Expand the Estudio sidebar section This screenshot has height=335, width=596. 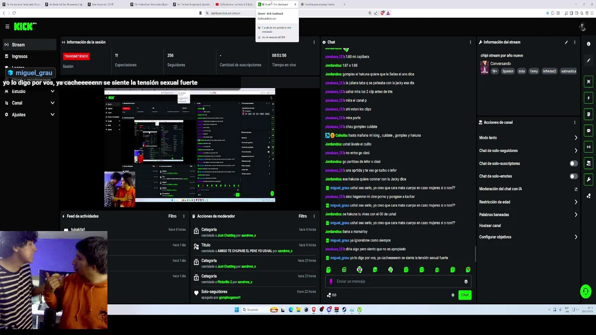coord(29,91)
